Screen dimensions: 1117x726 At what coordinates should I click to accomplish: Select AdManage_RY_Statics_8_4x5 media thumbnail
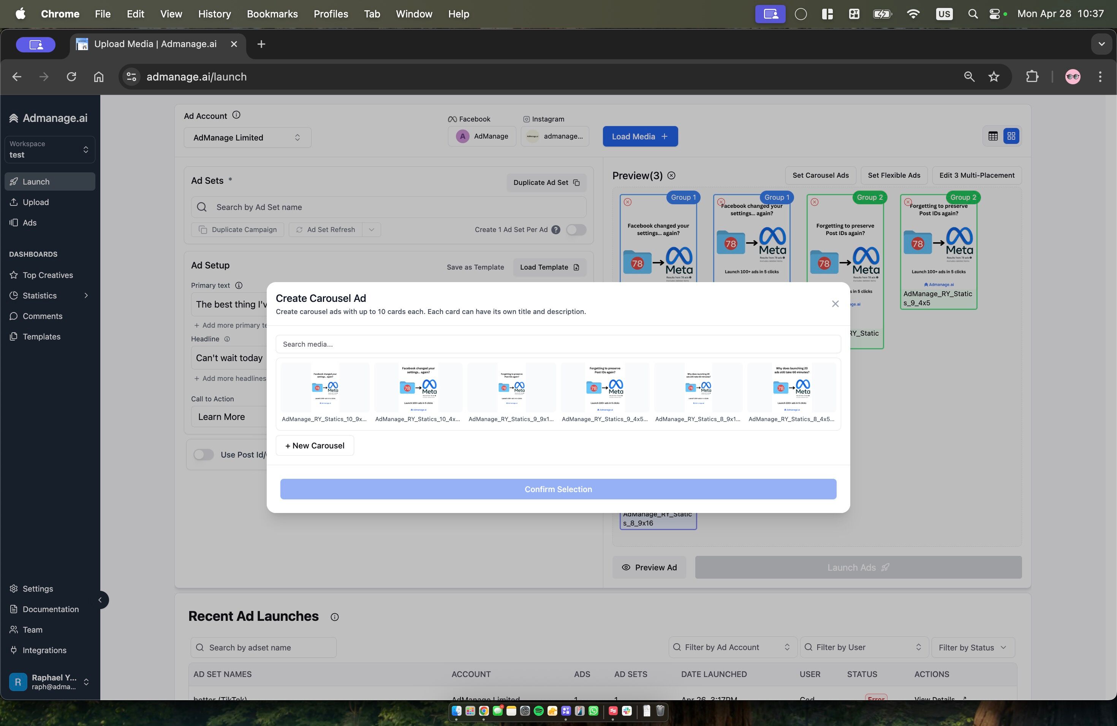(791, 388)
